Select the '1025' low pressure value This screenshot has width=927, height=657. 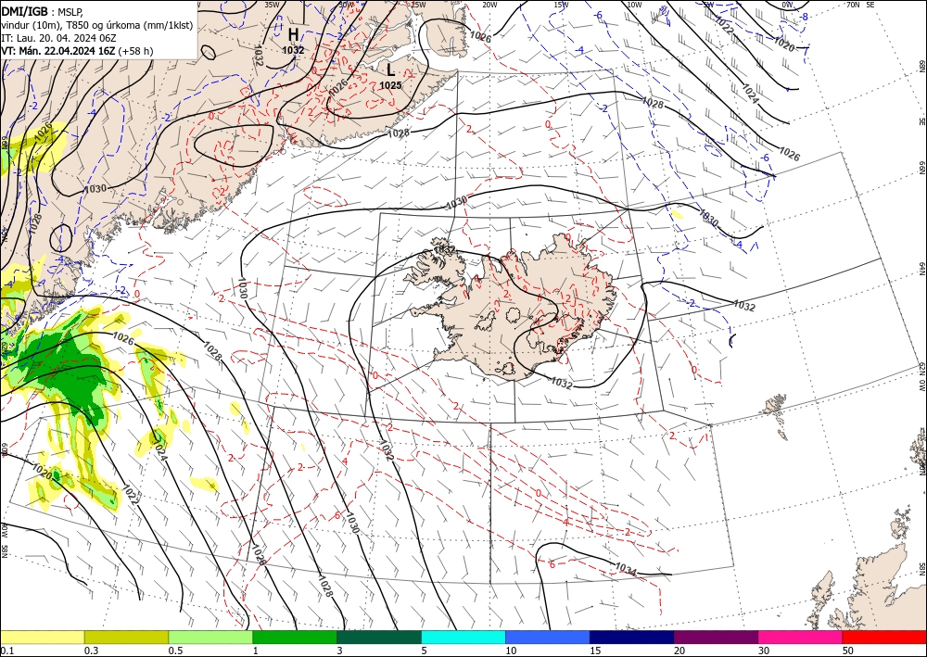pos(390,85)
